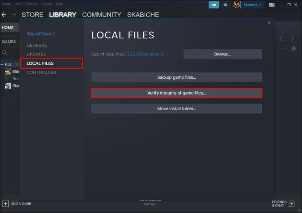Click ADD A GAME text
Image resolution: width=302 pixels, height=213 pixels.
click(x=21, y=203)
